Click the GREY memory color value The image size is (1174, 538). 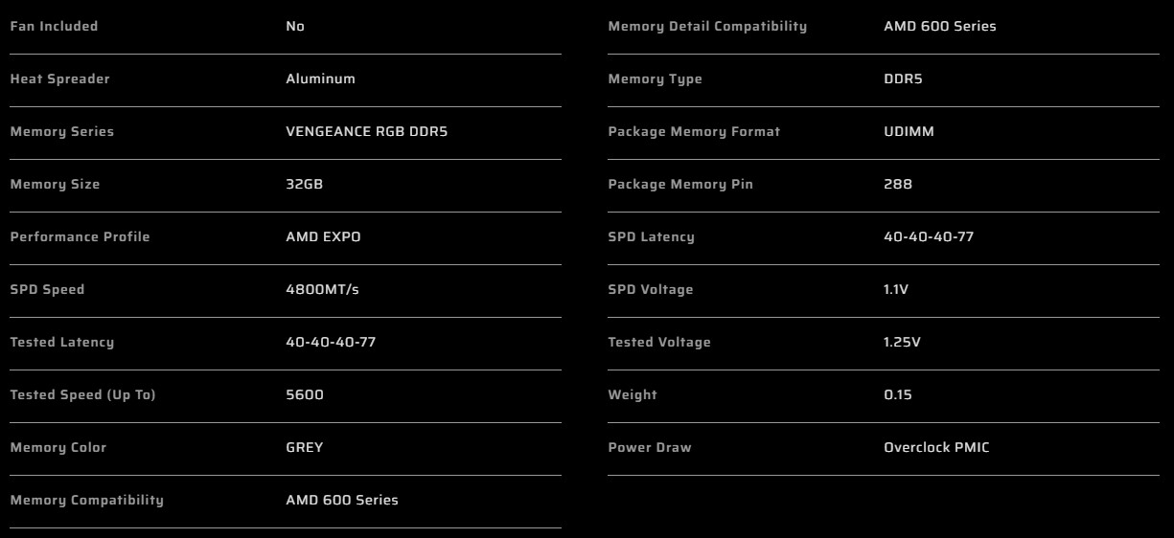point(304,448)
